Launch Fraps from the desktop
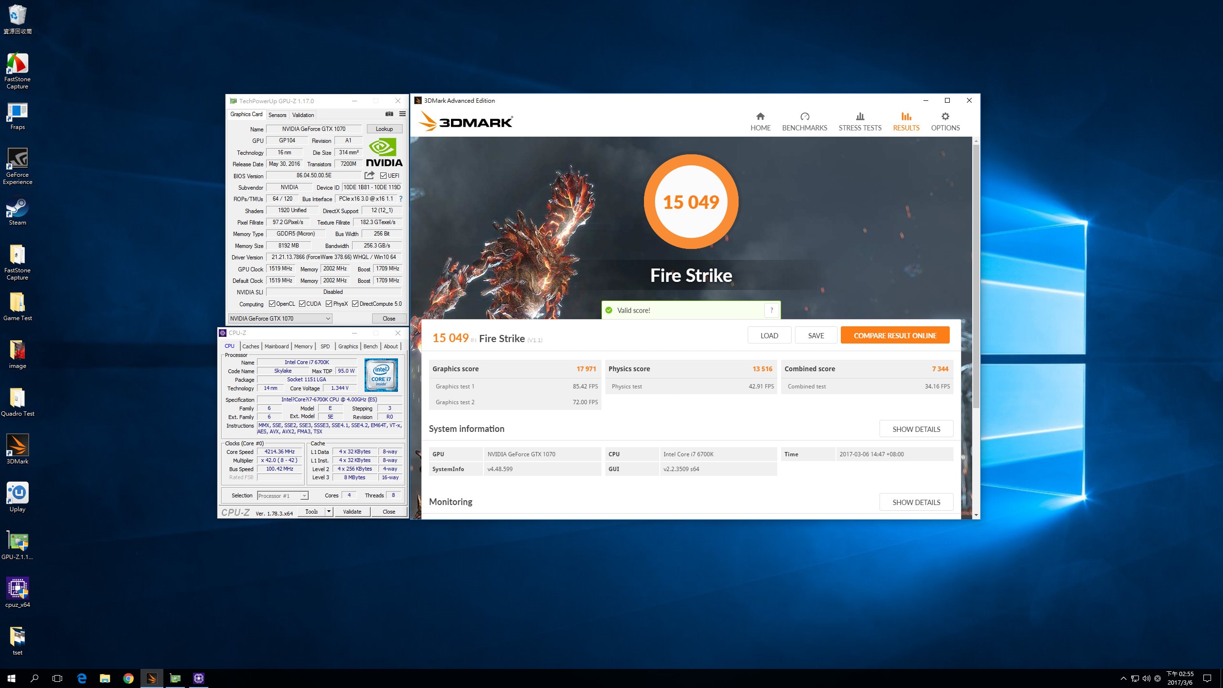 [17, 116]
